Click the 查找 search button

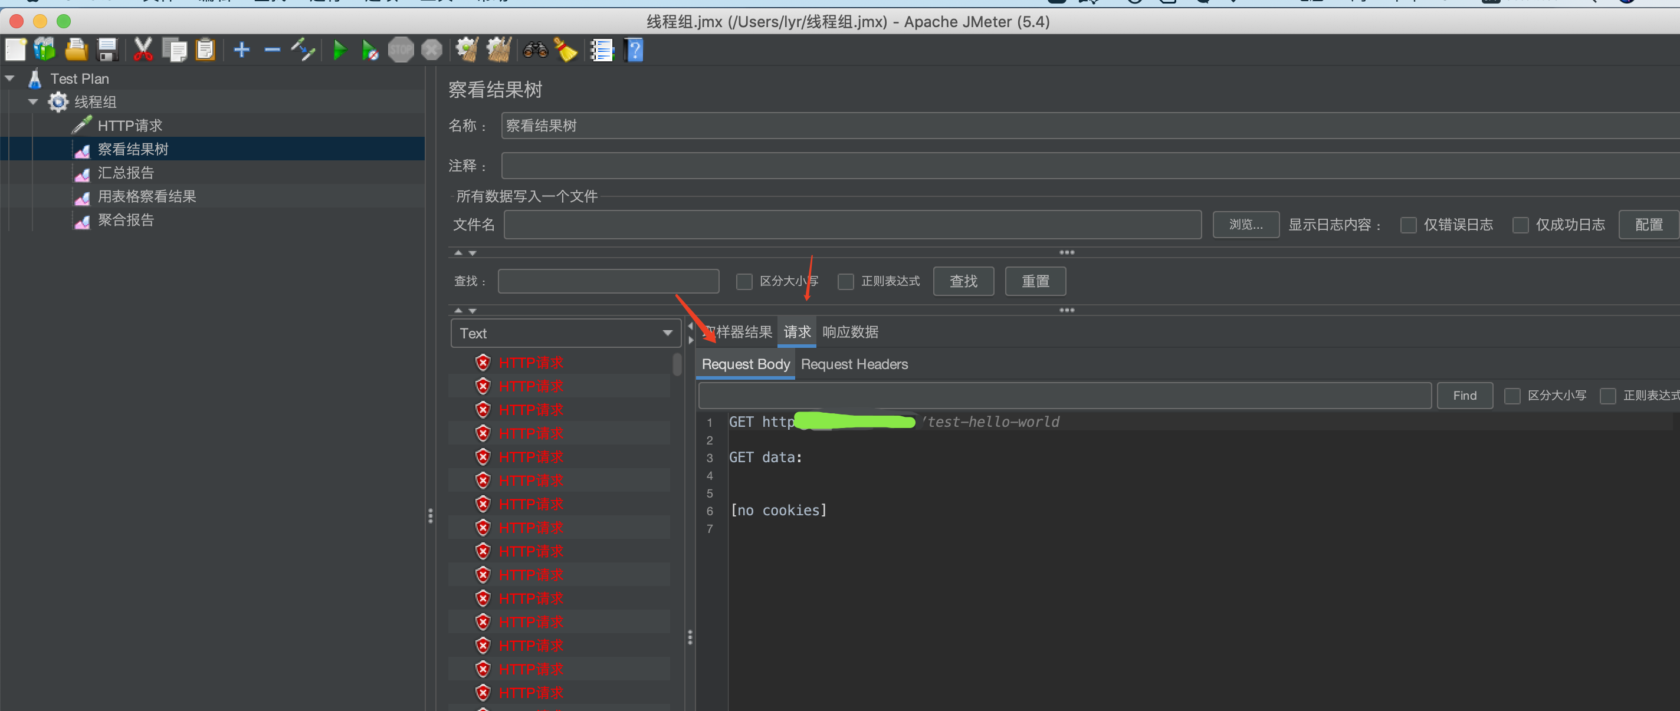[x=966, y=281]
